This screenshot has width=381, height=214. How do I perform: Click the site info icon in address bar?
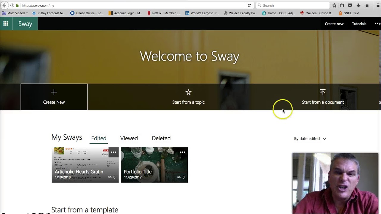(12, 5)
